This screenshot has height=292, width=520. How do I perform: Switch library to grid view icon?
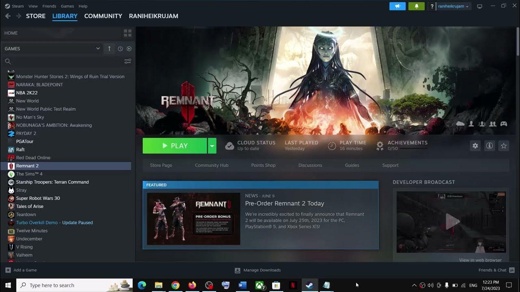point(128,33)
